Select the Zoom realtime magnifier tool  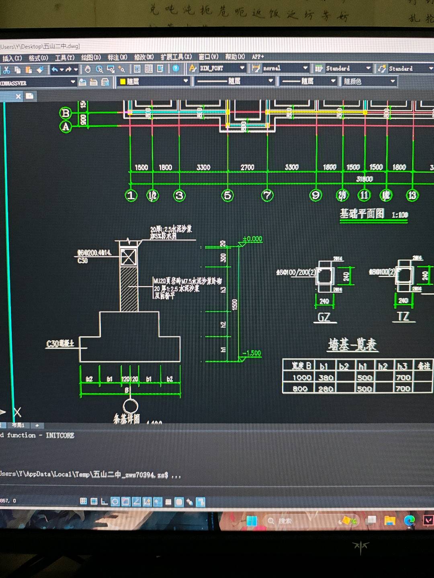99,69
